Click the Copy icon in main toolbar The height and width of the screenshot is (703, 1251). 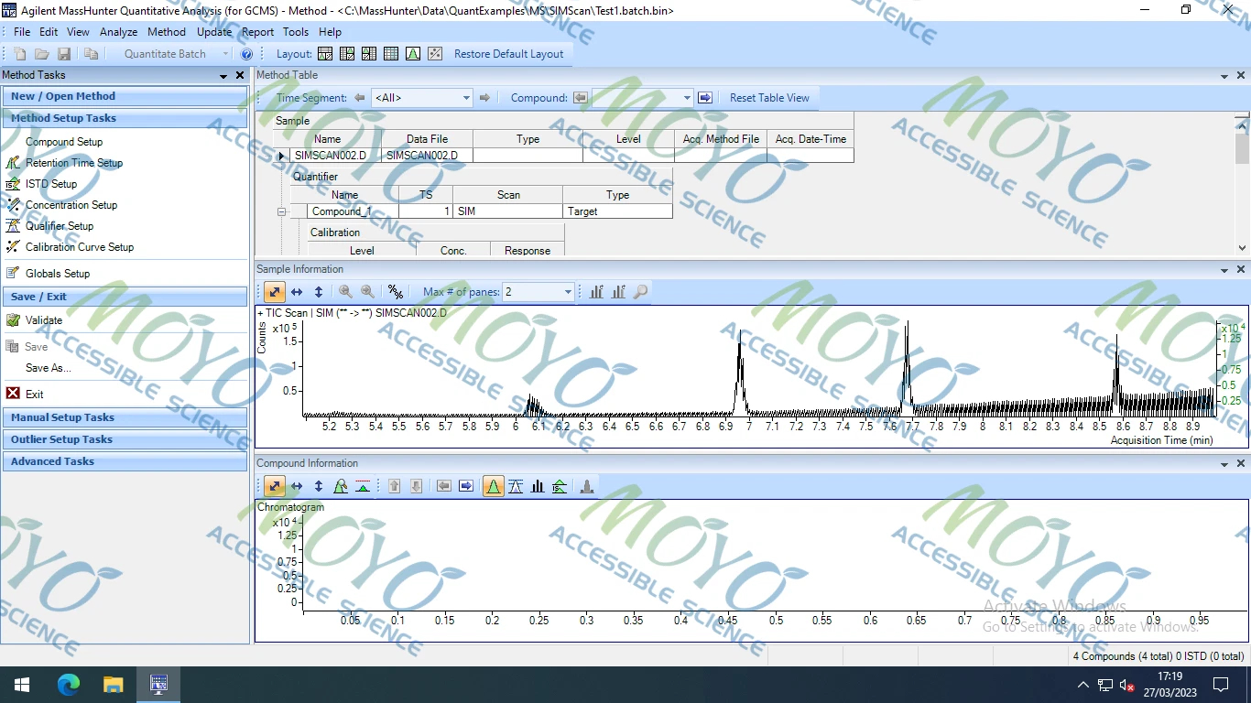click(92, 54)
